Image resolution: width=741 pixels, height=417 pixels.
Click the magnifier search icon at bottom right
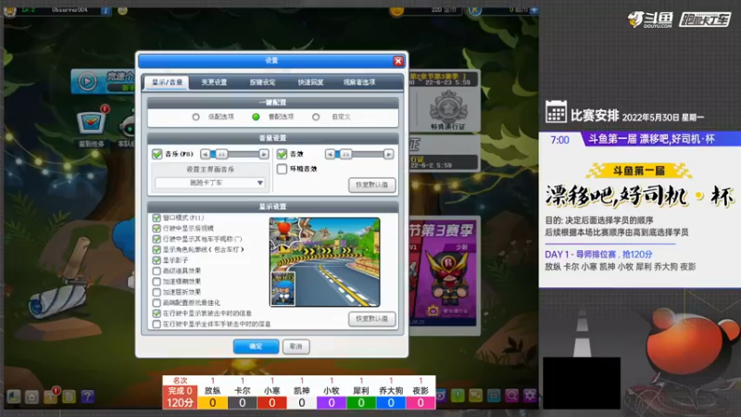[512, 396]
